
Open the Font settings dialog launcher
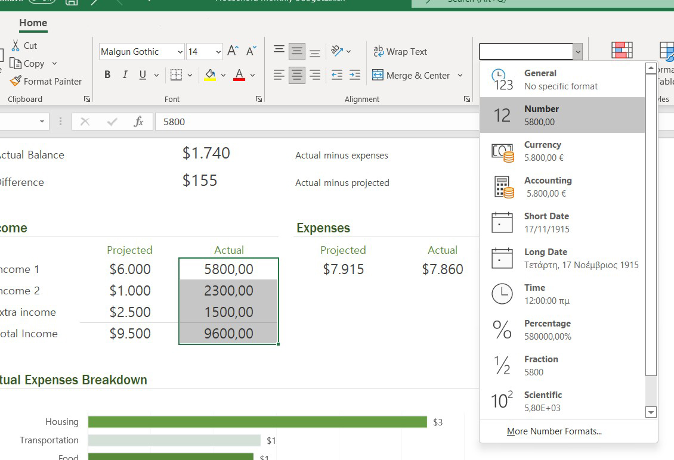coord(259,100)
